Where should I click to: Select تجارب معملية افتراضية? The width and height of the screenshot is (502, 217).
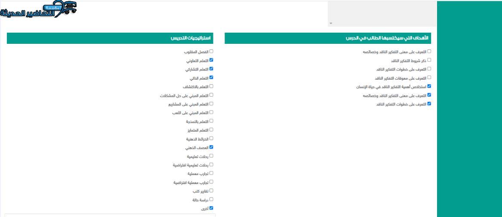211,182
